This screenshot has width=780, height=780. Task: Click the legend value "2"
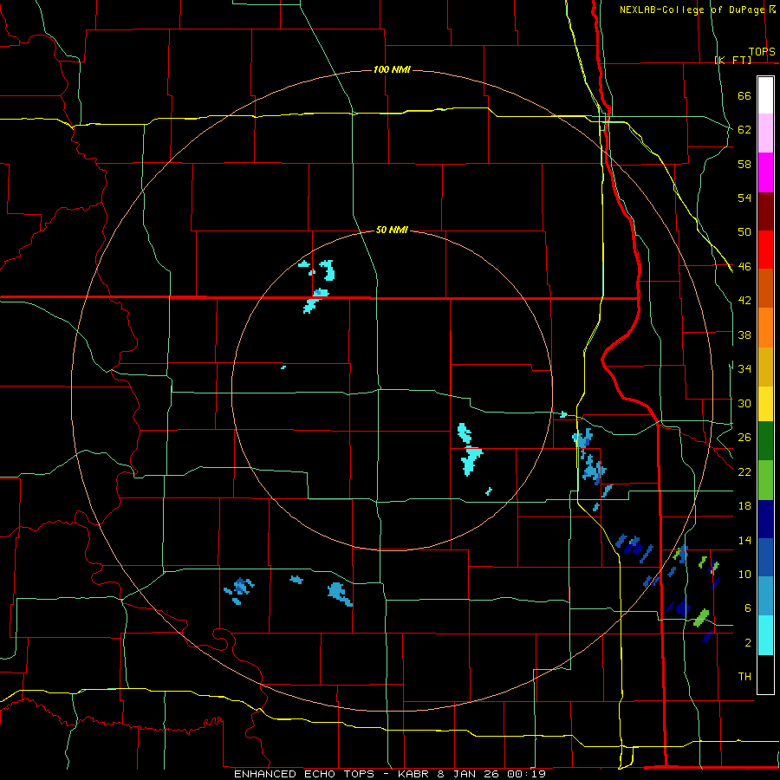748,642
